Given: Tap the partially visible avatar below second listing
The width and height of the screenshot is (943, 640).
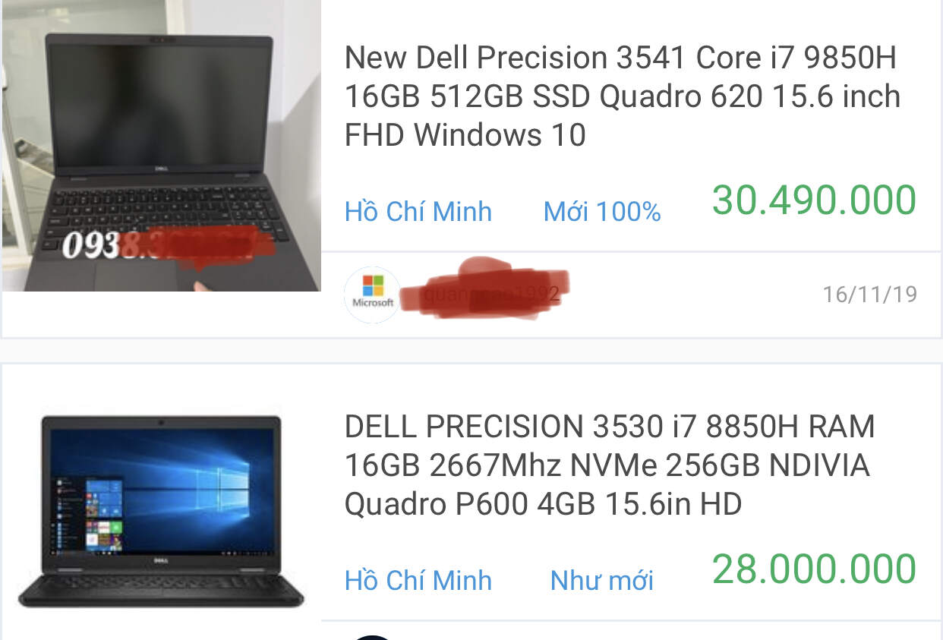Looking at the screenshot, I should (x=372, y=637).
